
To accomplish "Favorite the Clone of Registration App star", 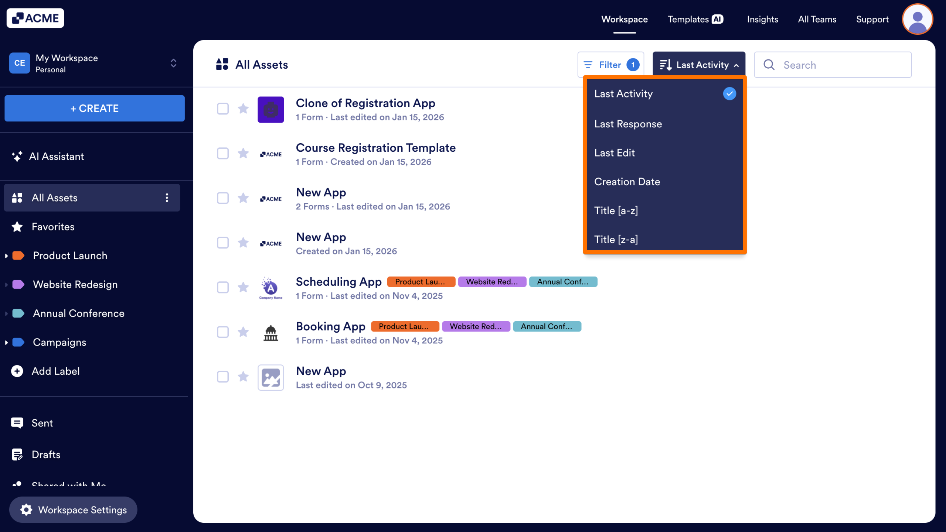I will click(243, 109).
